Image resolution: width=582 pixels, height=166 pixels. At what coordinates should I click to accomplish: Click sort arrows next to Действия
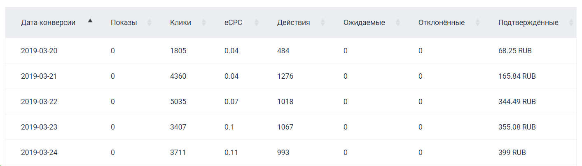click(x=323, y=23)
